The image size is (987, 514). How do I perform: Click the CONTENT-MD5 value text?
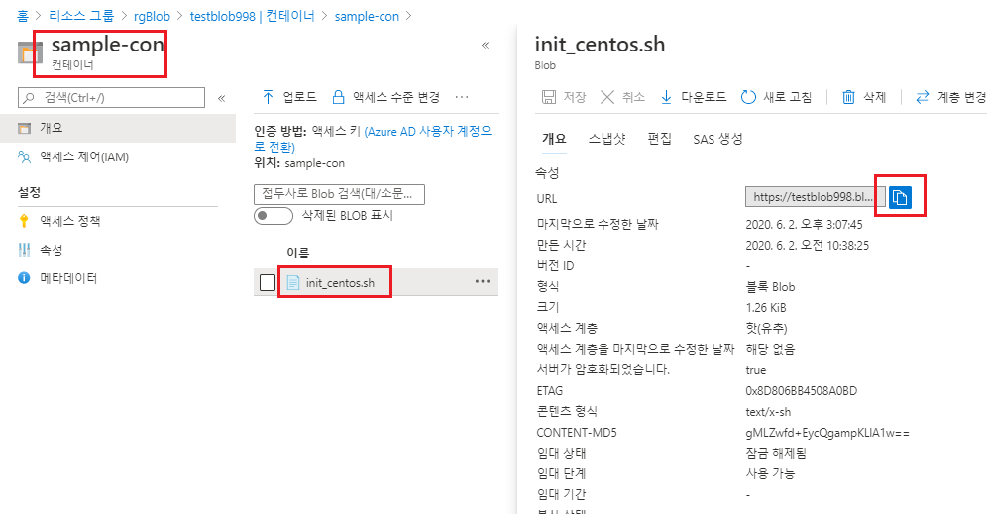point(827,433)
